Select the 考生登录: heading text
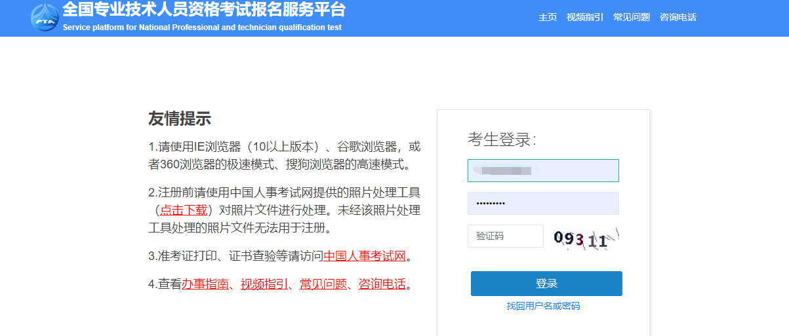 (x=502, y=139)
